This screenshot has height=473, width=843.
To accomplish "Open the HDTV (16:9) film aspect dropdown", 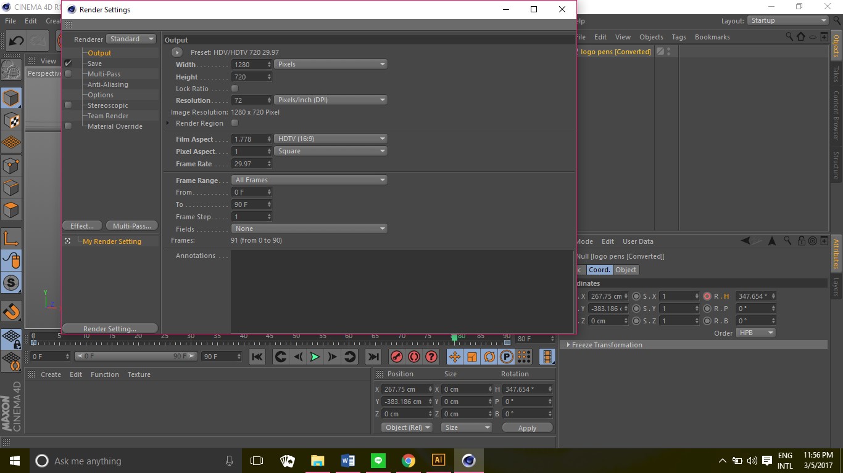I will click(x=331, y=139).
